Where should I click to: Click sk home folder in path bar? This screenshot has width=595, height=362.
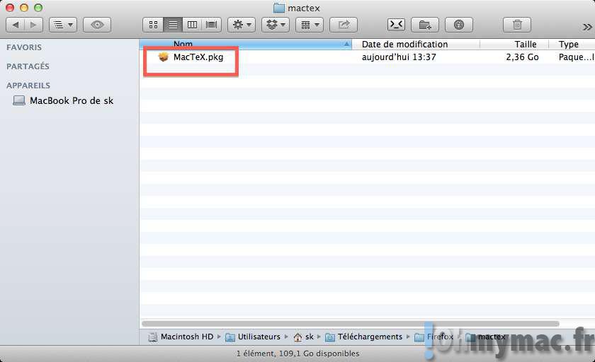[x=304, y=337]
